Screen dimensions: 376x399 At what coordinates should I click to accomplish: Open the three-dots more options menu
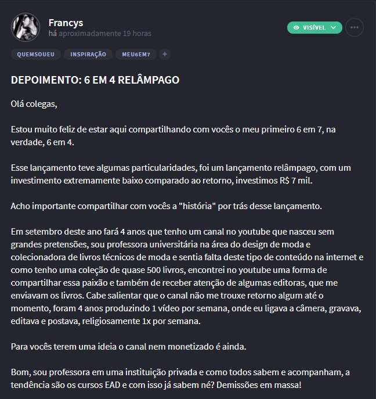coord(355,27)
